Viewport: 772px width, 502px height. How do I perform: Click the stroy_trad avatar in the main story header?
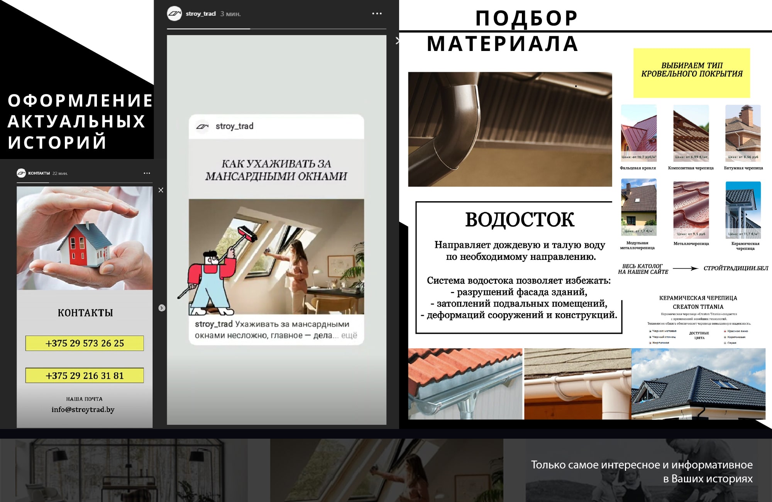(174, 14)
